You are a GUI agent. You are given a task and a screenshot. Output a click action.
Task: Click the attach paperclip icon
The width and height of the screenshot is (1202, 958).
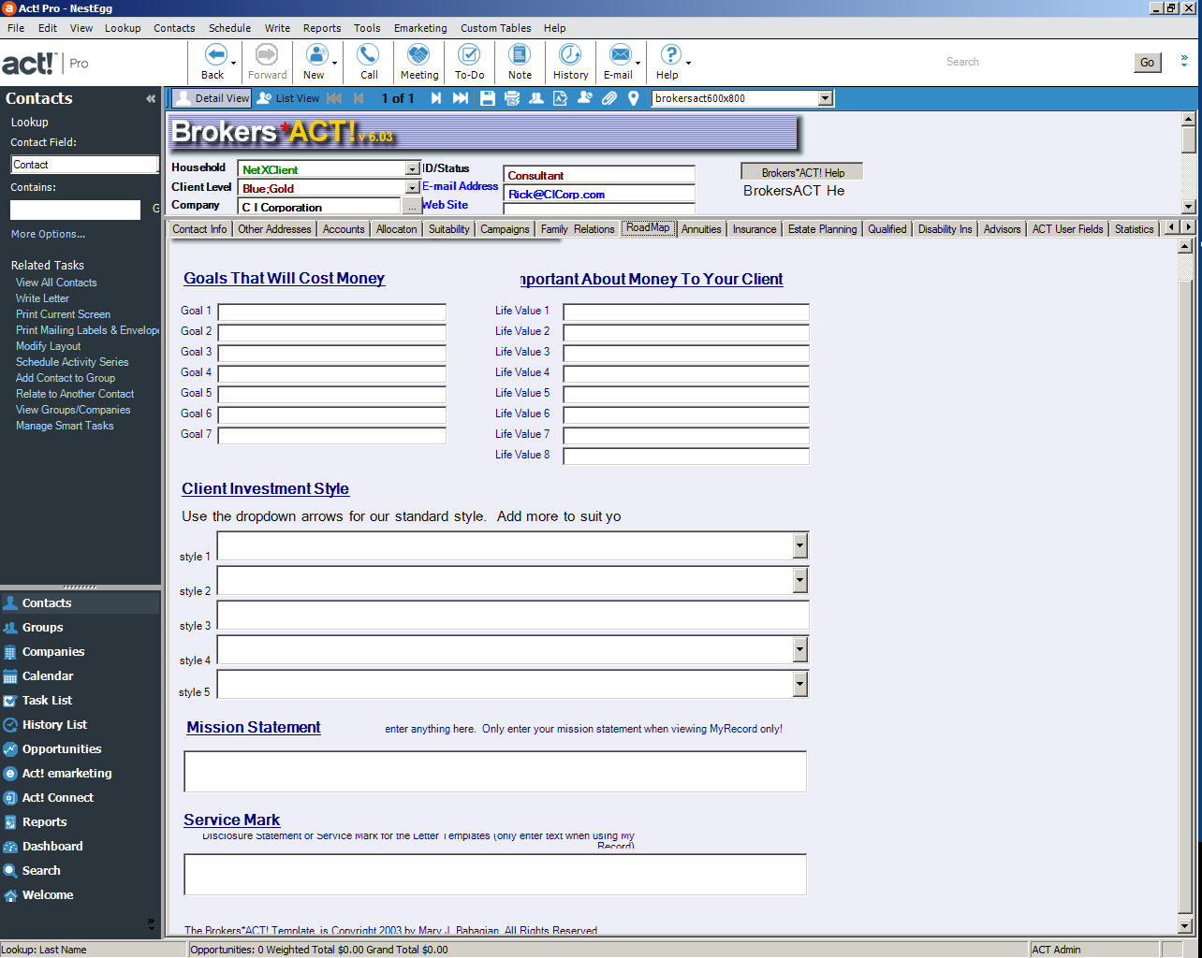click(x=609, y=98)
